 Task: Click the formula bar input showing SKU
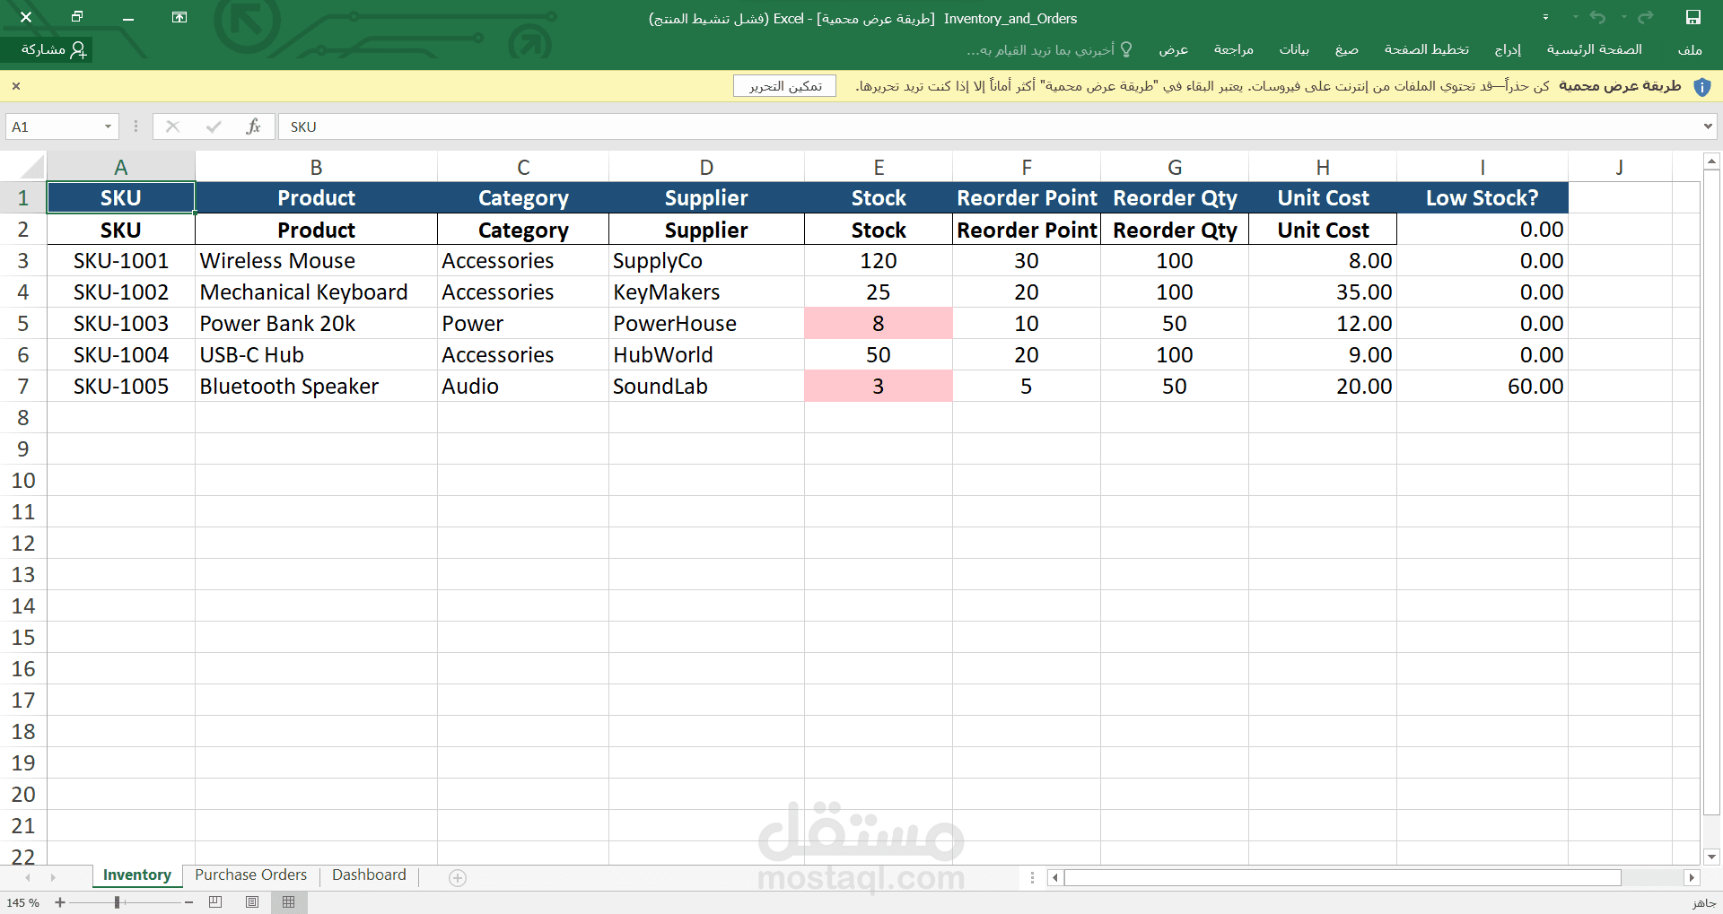pyautogui.click(x=987, y=126)
